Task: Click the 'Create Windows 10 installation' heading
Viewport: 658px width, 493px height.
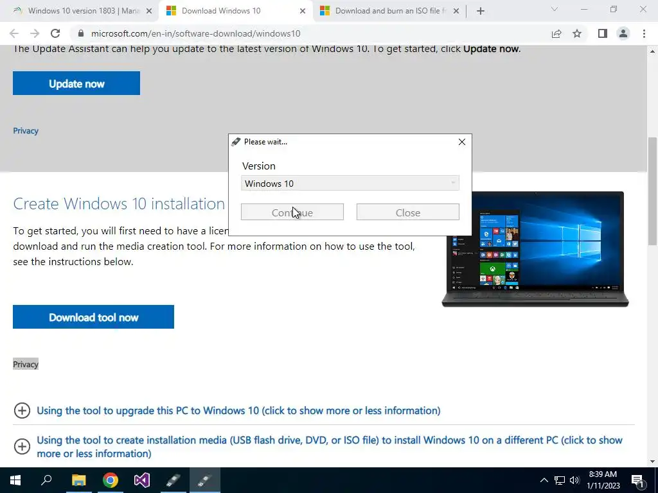Action: point(119,203)
